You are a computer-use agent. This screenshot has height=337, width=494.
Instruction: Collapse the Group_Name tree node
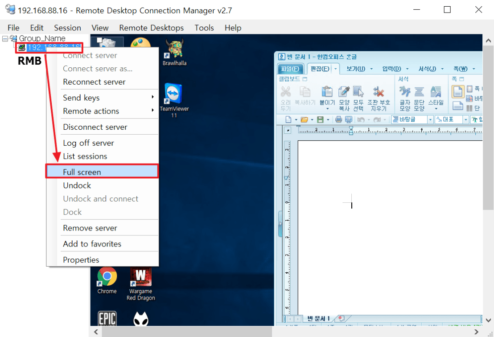5,39
